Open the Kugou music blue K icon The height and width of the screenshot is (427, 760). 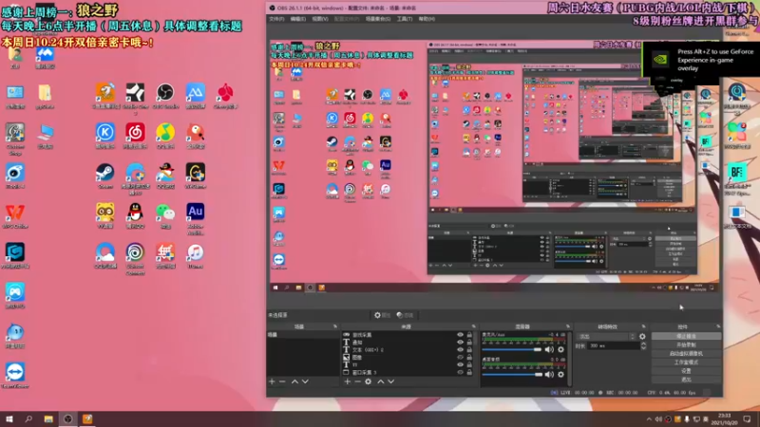click(105, 136)
